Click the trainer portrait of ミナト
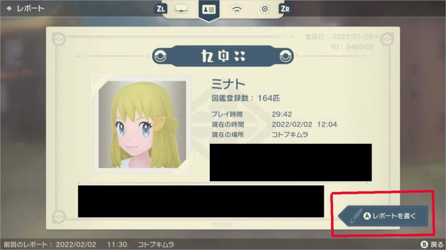Image resolution: width=446 pixels, height=250 pixels. [142, 124]
